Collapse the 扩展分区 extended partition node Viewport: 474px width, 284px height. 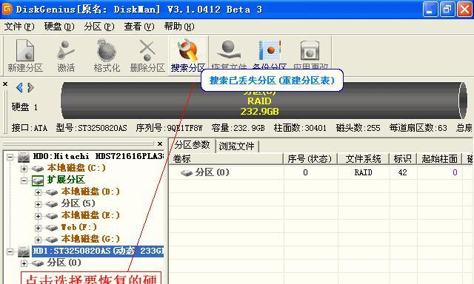point(24,180)
